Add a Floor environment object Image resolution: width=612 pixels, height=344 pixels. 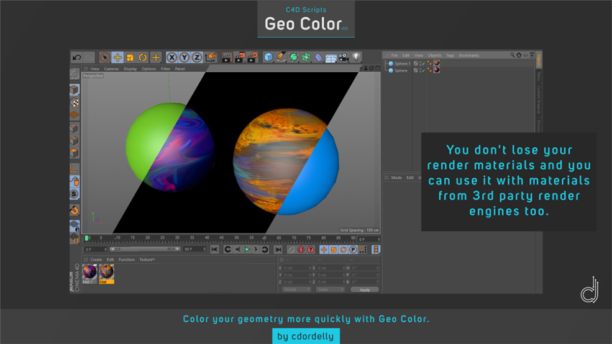(x=331, y=58)
